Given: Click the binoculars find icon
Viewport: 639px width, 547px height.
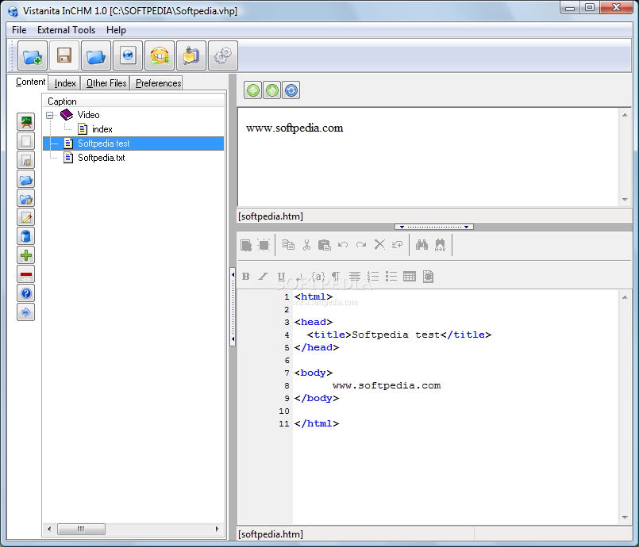Looking at the screenshot, I should coord(422,245).
